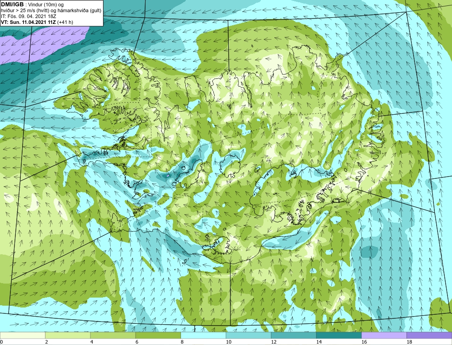Click the "DMI/IGB" title text

click(12, 5)
